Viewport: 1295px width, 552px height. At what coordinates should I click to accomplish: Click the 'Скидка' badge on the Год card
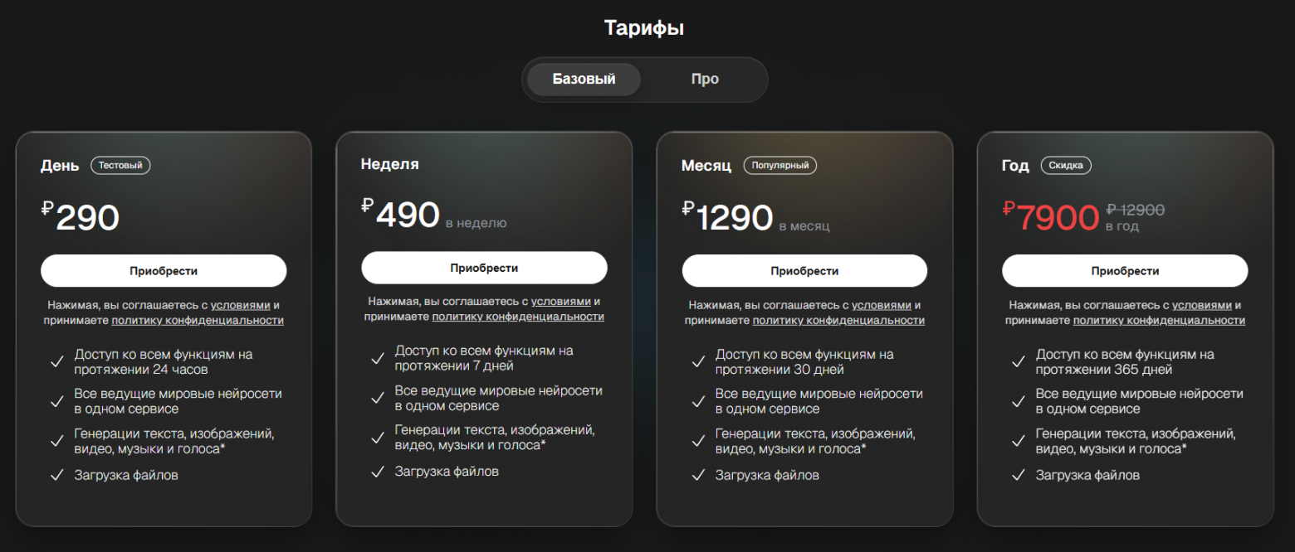pos(1066,165)
